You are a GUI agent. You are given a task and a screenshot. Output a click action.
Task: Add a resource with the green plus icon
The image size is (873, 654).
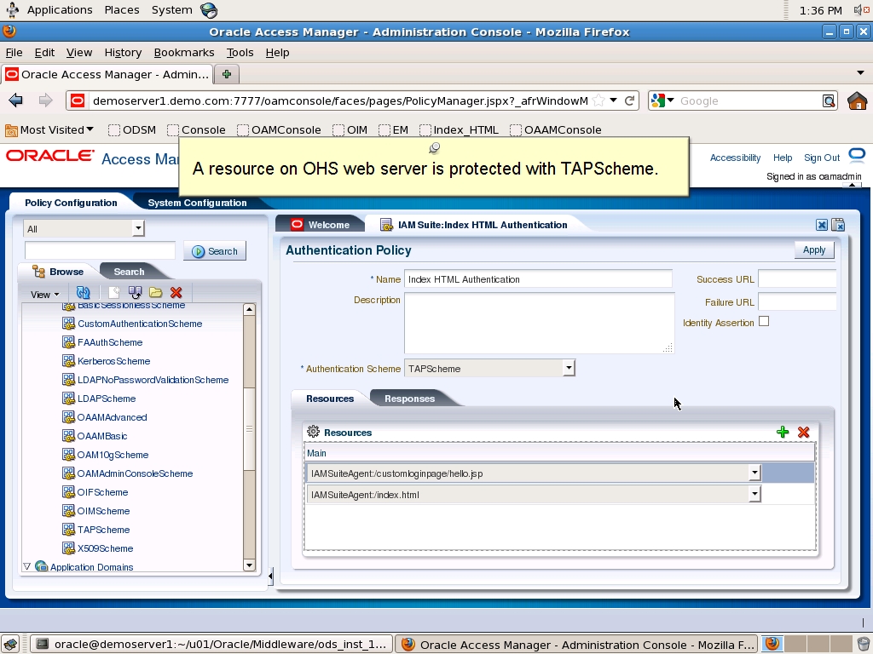pos(782,432)
